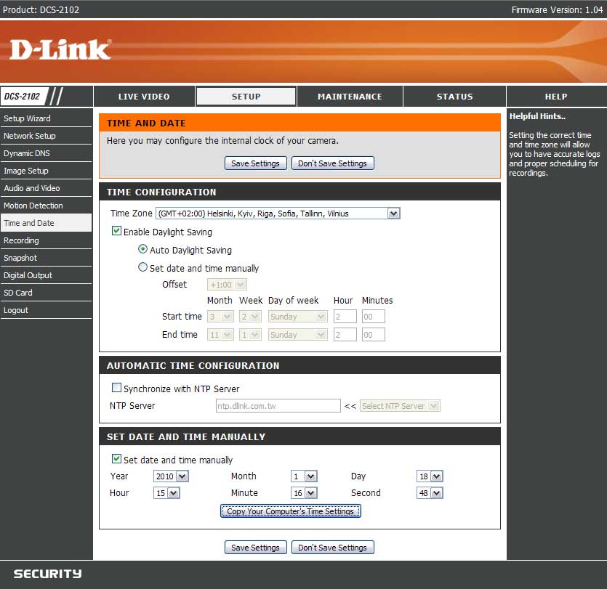Enable Synchronize with NTP Server

point(116,389)
